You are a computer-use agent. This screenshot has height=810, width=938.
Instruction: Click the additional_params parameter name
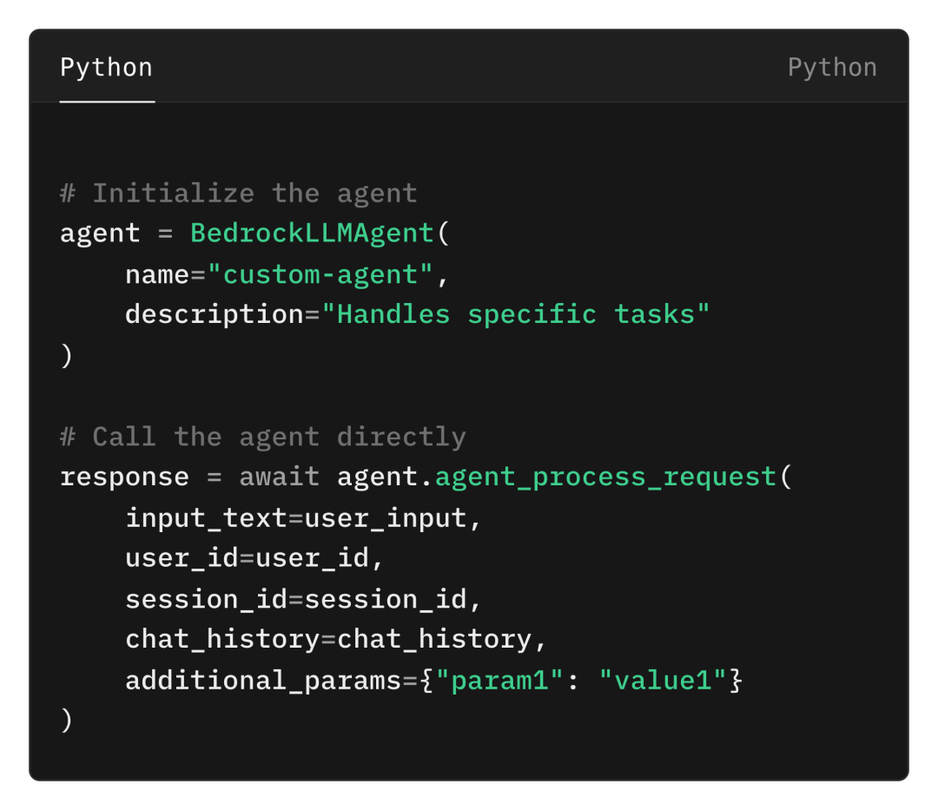pos(263,681)
